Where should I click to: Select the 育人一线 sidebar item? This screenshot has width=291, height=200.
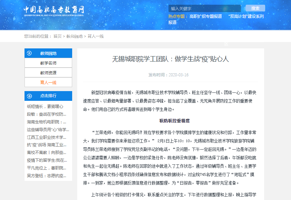pyautogui.click(x=48, y=82)
